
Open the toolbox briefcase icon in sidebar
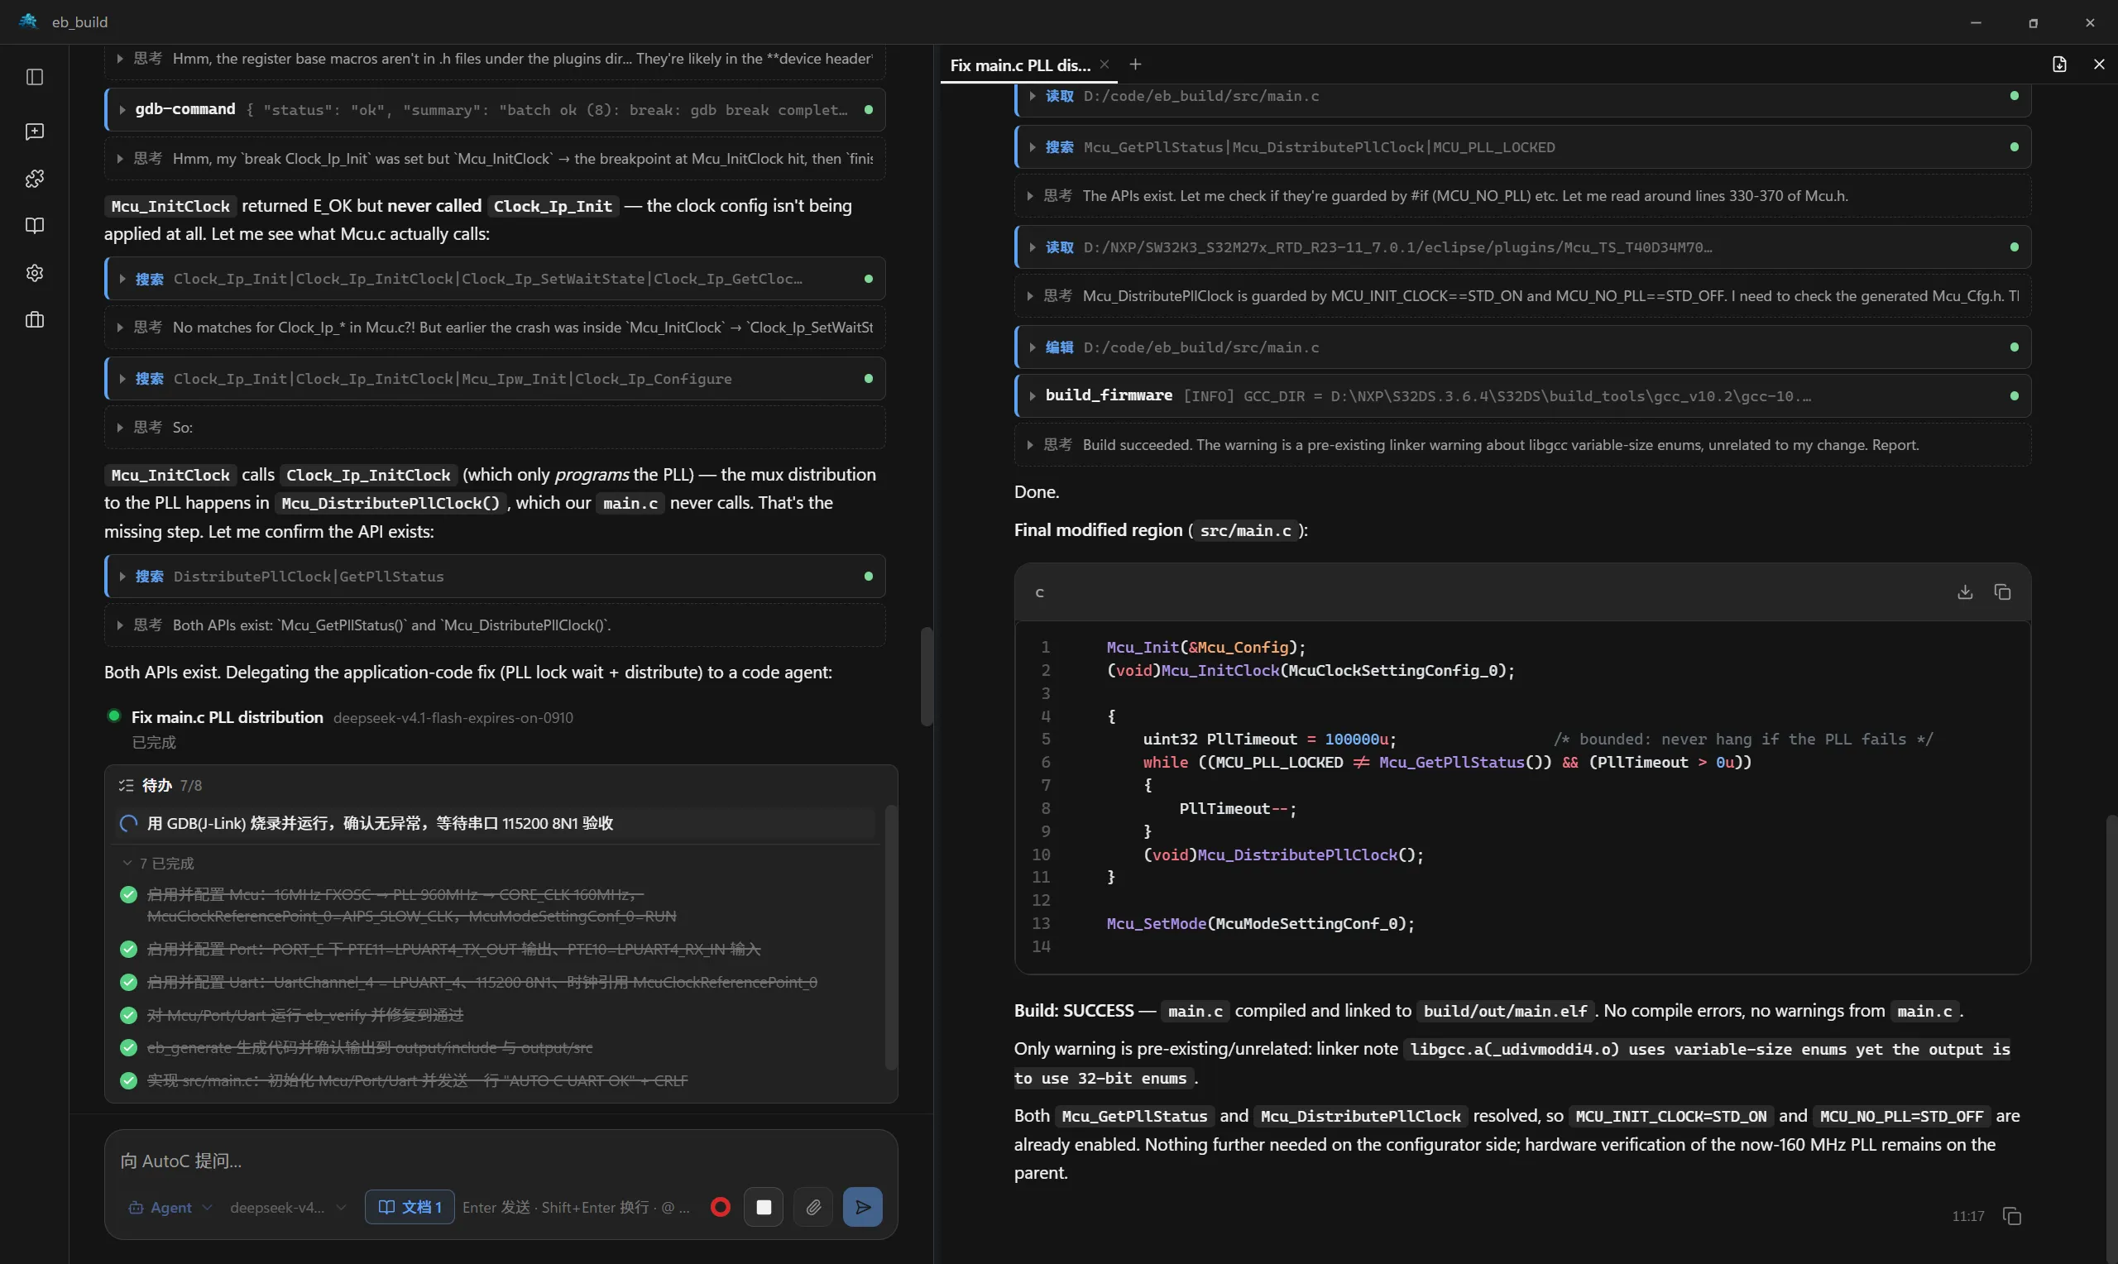35,320
